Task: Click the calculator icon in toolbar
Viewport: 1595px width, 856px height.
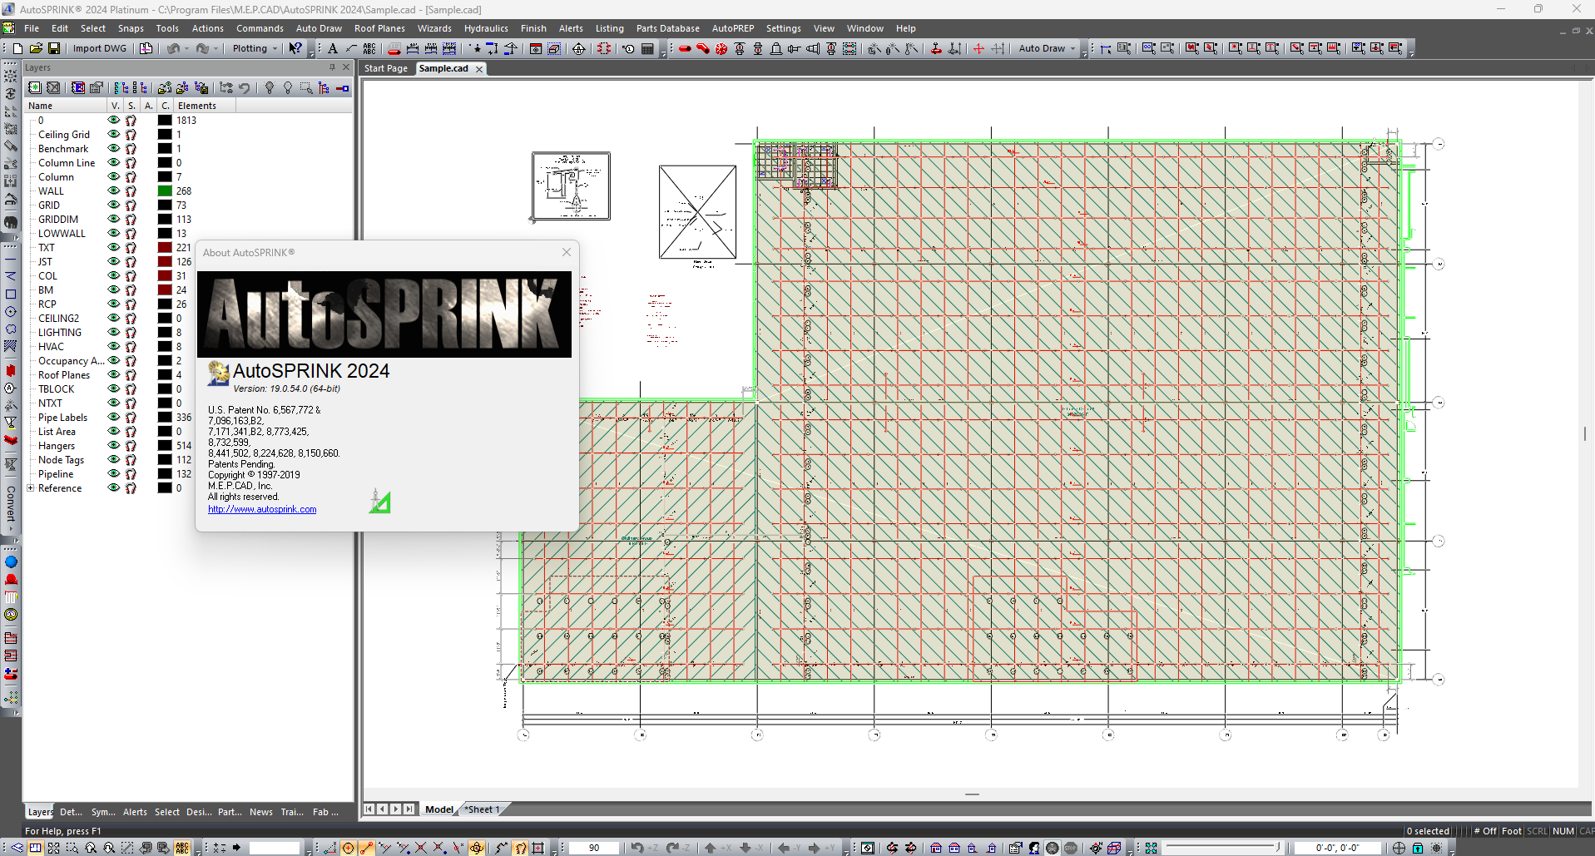Action: click(647, 48)
